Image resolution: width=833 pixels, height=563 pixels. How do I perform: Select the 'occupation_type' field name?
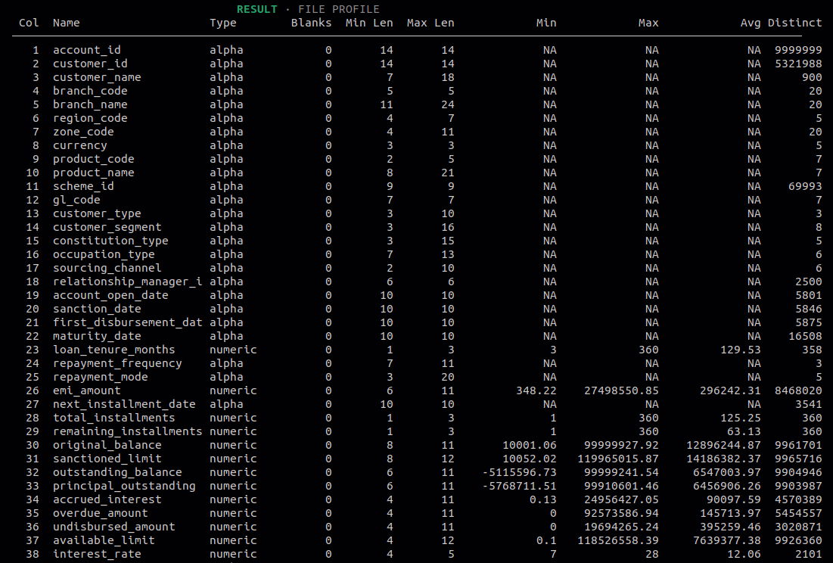(104, 254)
